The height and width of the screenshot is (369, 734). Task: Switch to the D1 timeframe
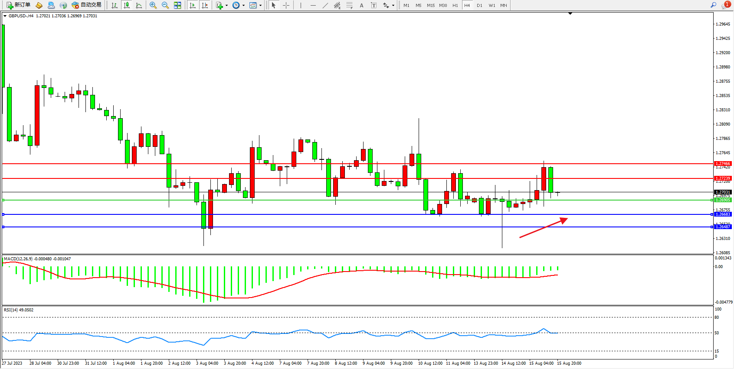pos(479,5)
